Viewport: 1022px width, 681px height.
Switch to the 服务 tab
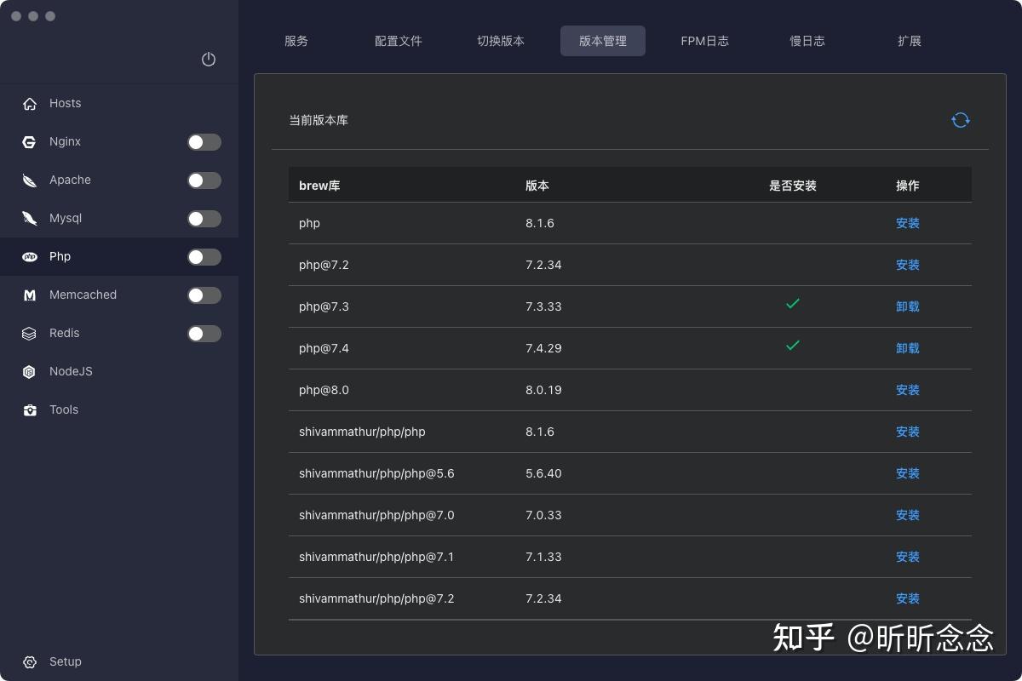[x=296, y=40]
